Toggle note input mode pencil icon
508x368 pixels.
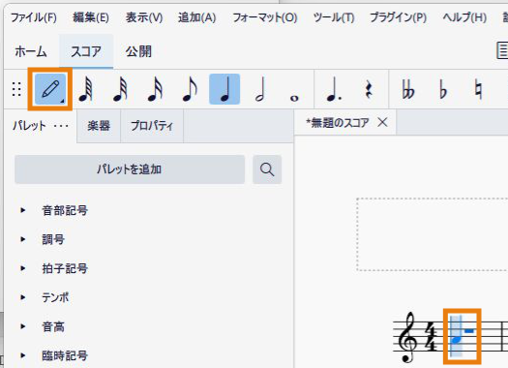(x=50, y=89)
